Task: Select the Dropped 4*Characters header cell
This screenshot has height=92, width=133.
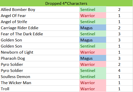Action: [x=66, y=3]
